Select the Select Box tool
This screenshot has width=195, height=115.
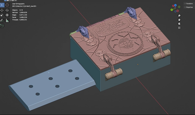point(2,5)
